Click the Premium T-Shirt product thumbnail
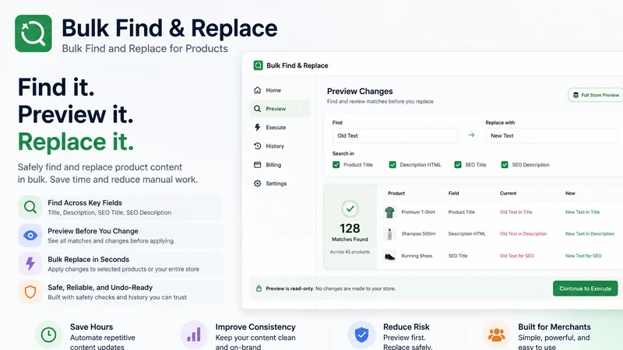Screen dimensions: 623x350 coord(390,212)
